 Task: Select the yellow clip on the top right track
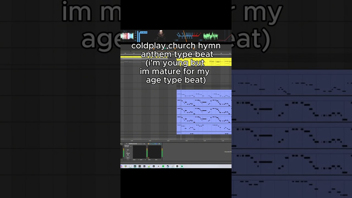coord(204,62)
